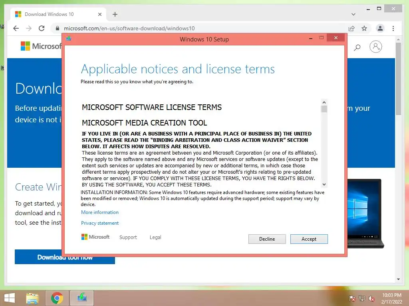Close the Download Windows 10 tab
This screenshot has width=409, height=306.
(x=99, y=14)
